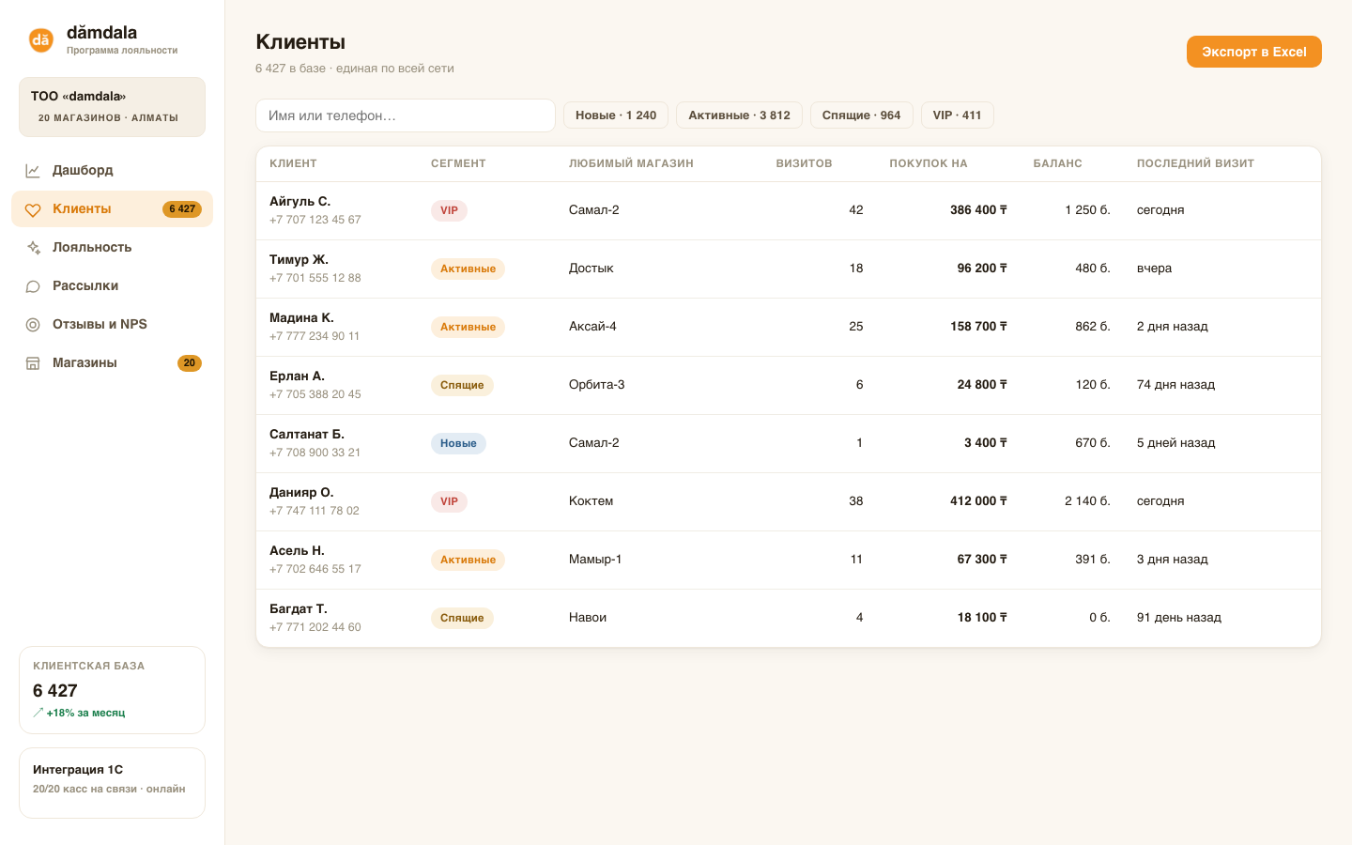The image size is (1352, 845).
Task: Sort by the Покупок на column header
Action: pyautogui.click(x=928, y=163)
